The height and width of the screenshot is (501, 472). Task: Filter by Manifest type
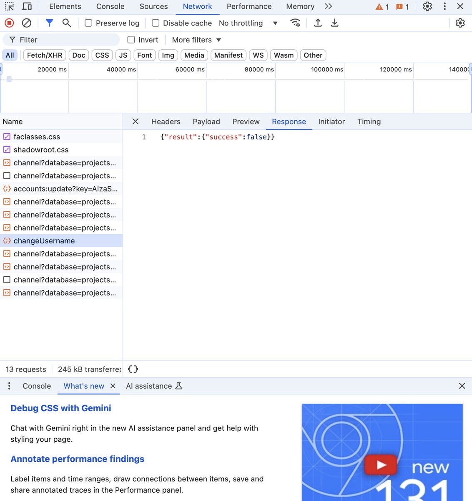228,55
